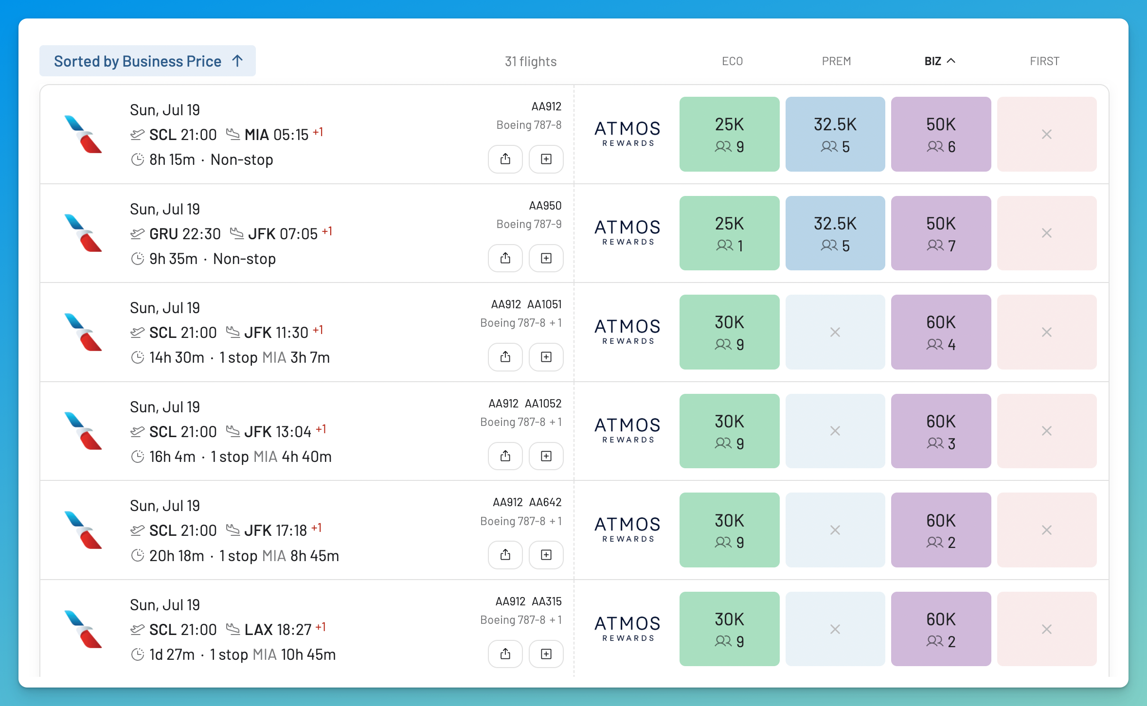Click flight number AA950
Viewport: 1147px width, 706px height.
pos(545,206)
